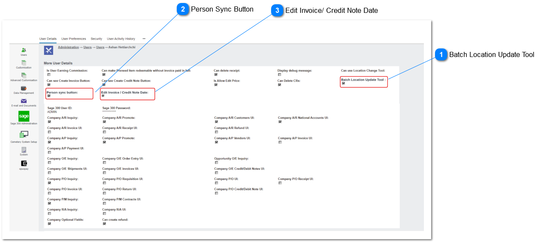Open the Data Management sidebar icon
The width and height of the screenshot is (541, 243).
coord(24,88)
